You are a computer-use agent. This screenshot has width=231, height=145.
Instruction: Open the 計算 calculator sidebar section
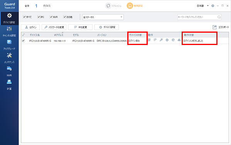(9, 85)
